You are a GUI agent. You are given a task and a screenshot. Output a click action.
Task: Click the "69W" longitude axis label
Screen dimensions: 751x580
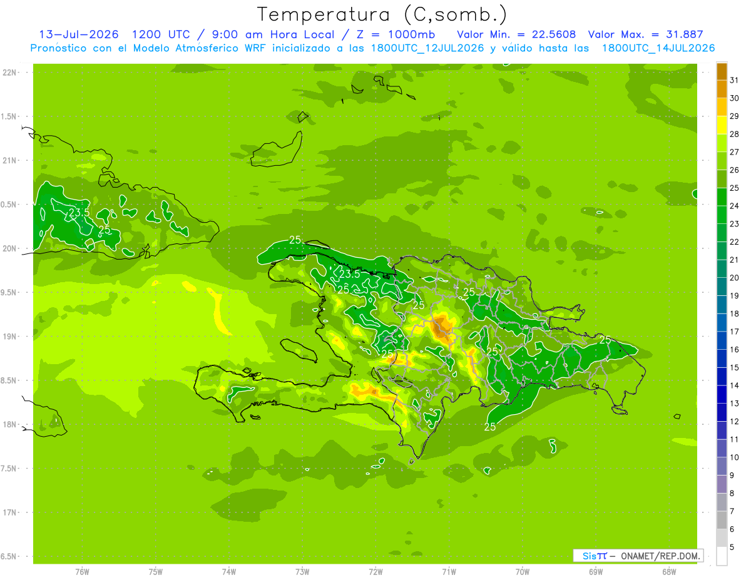tap(596, 572)
